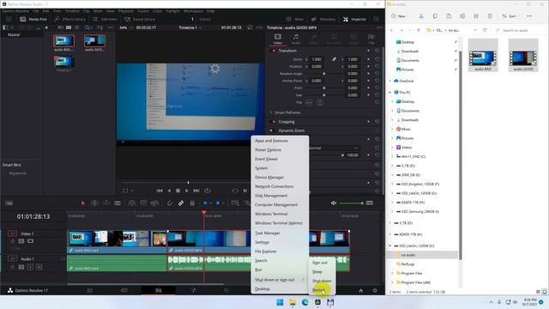Choose Device Manager from context menu
This screenshot has width=549, height=309.
(x=269, y=178)
